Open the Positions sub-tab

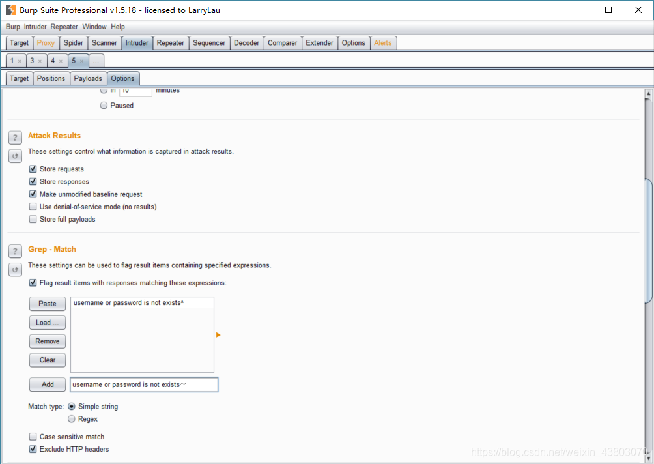51,78
